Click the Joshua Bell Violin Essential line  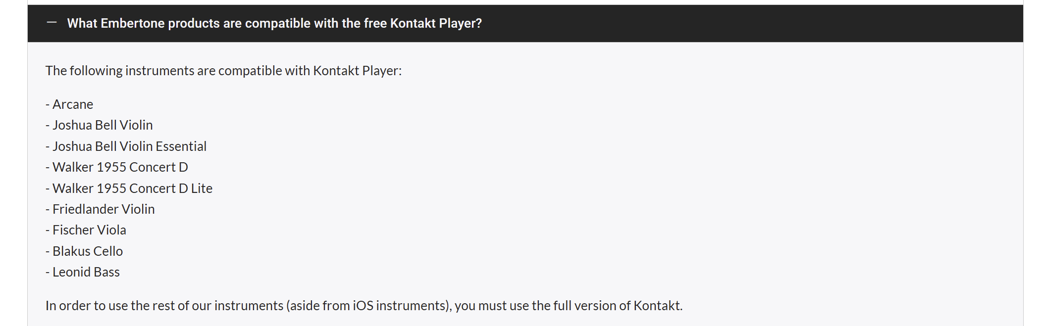126,146
